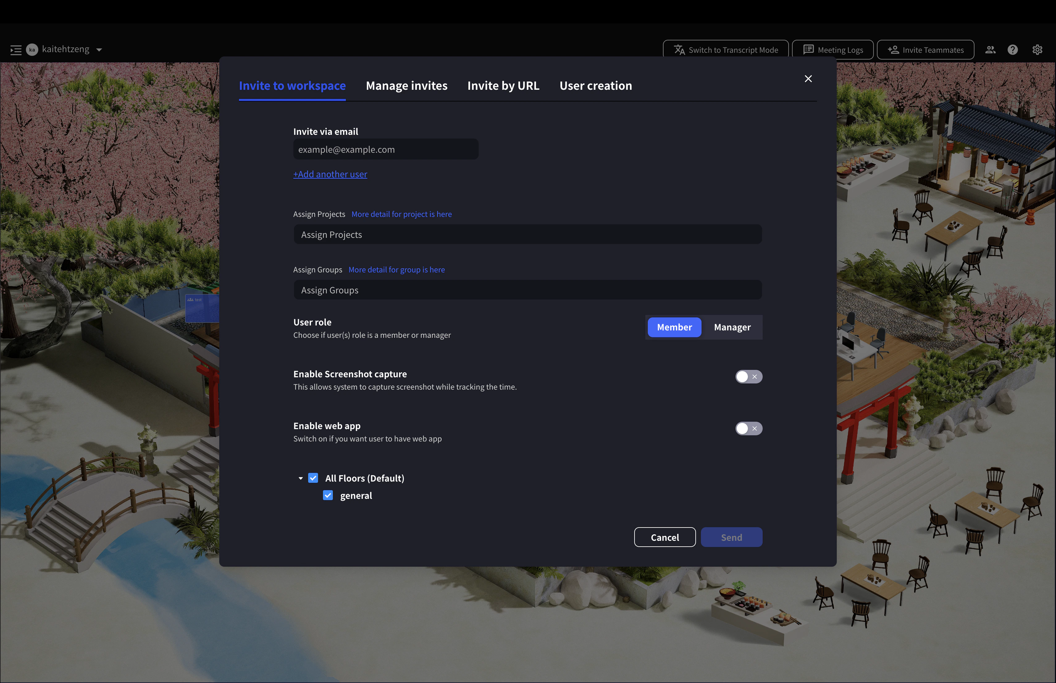Select the Manager role option
This screenshot has height=683, width=1056.
pyautogui.click(x=732, y=327)
